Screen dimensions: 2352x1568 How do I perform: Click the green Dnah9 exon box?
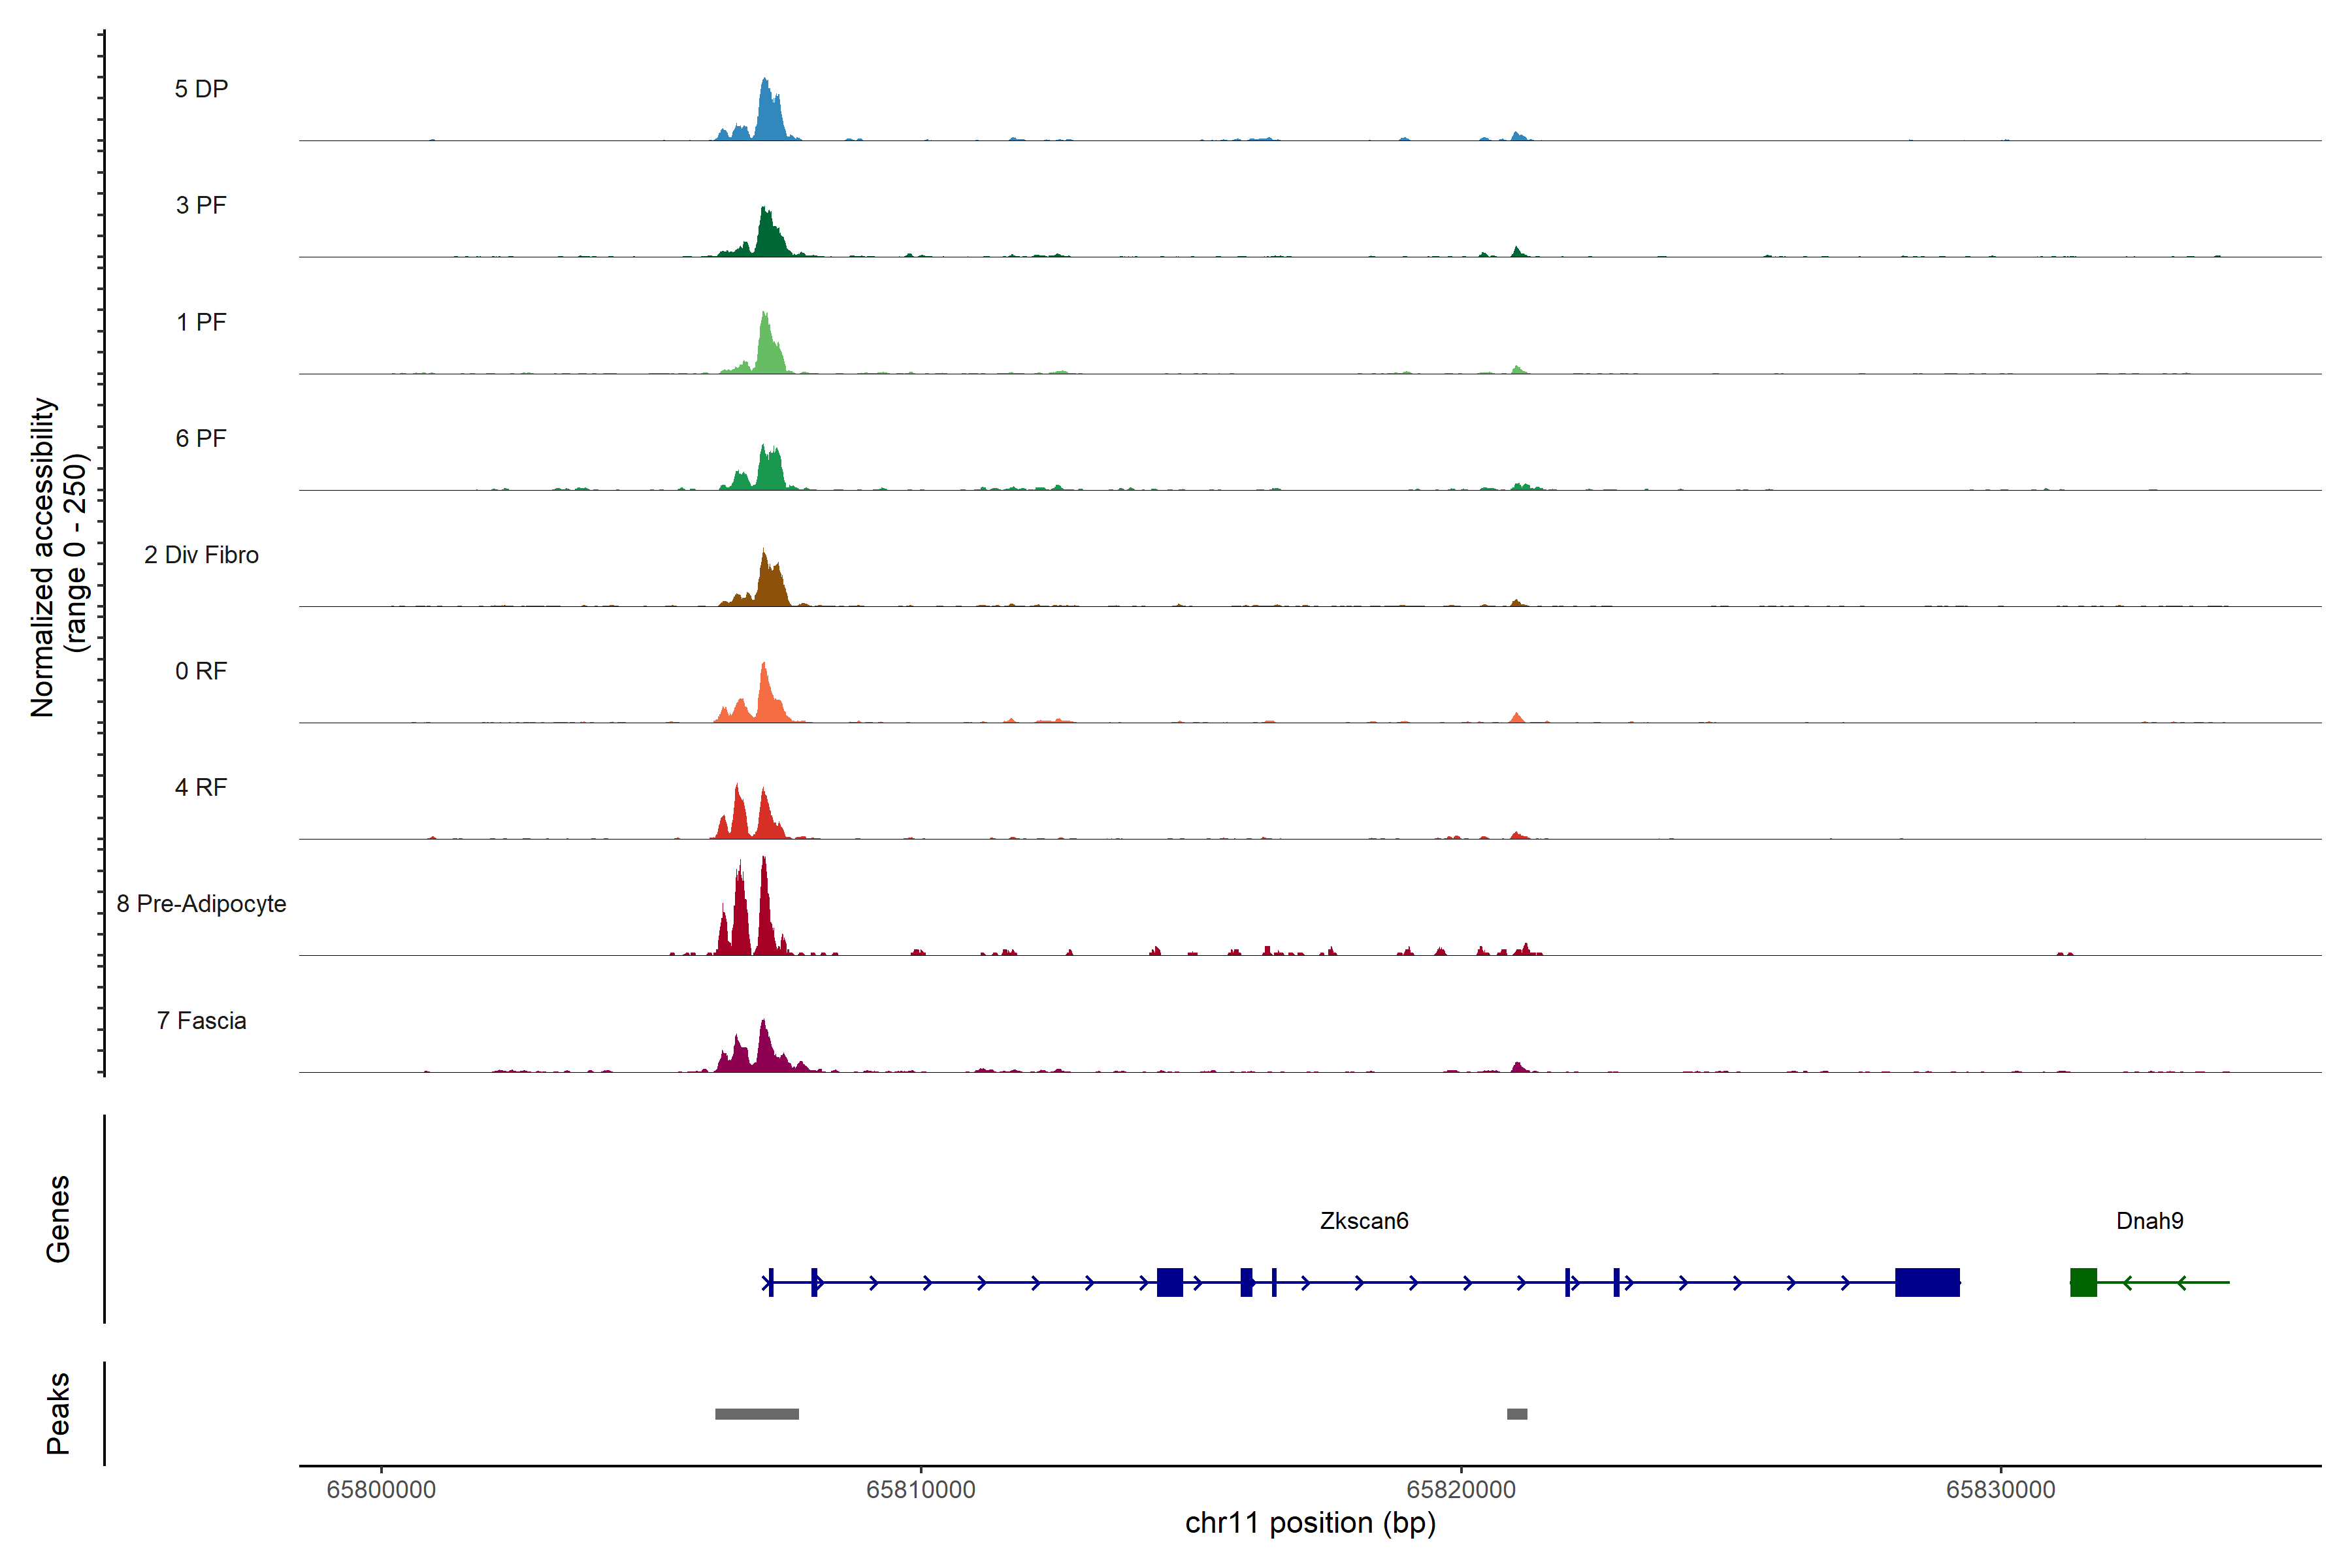coord(2083,1282)
